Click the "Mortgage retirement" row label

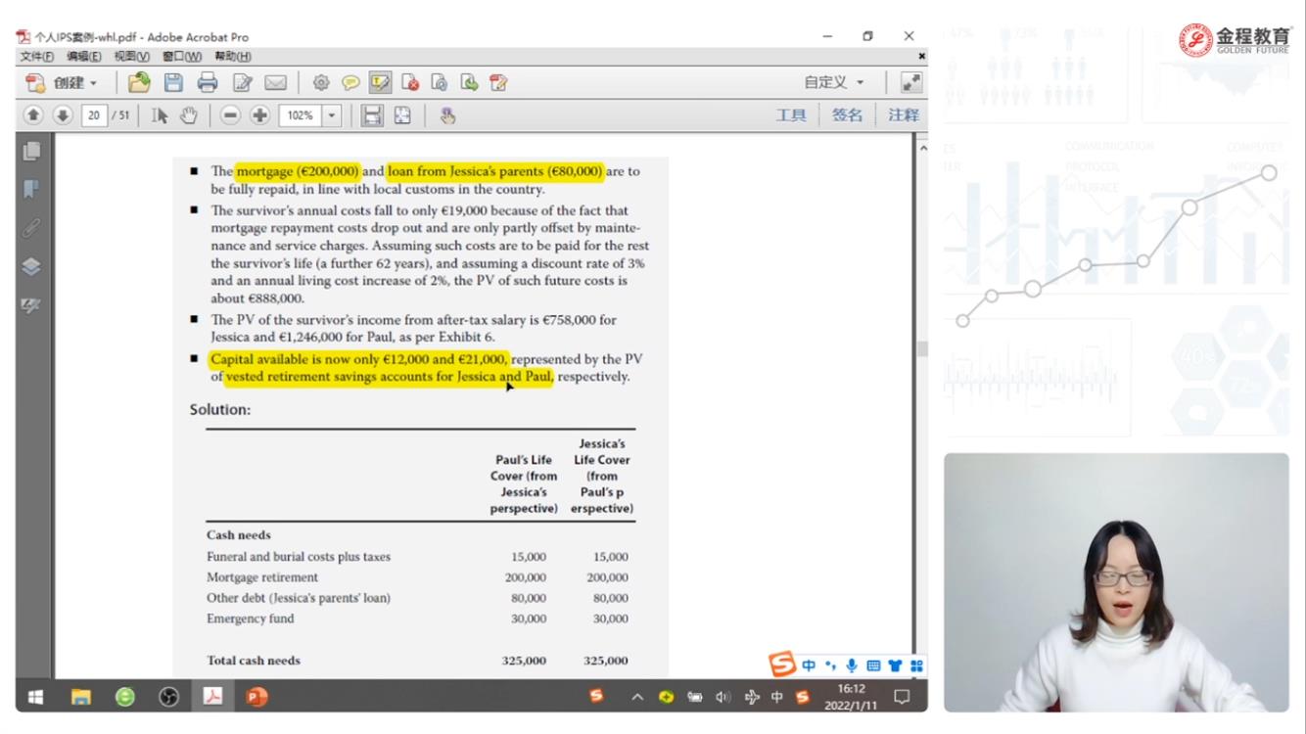pyautogui.click(x=262, y=577)
